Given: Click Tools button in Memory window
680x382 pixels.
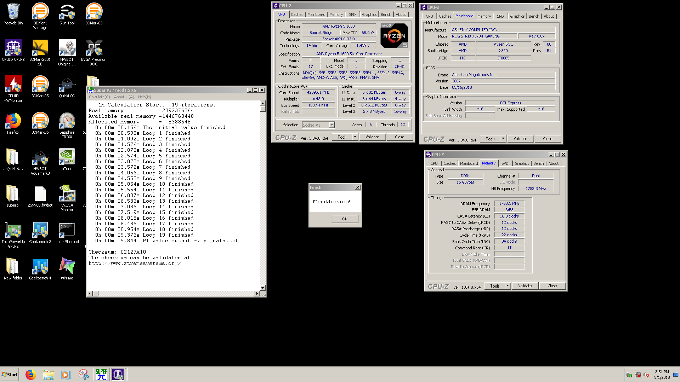Looking at the screenshot, I should (x=495, y=286).
